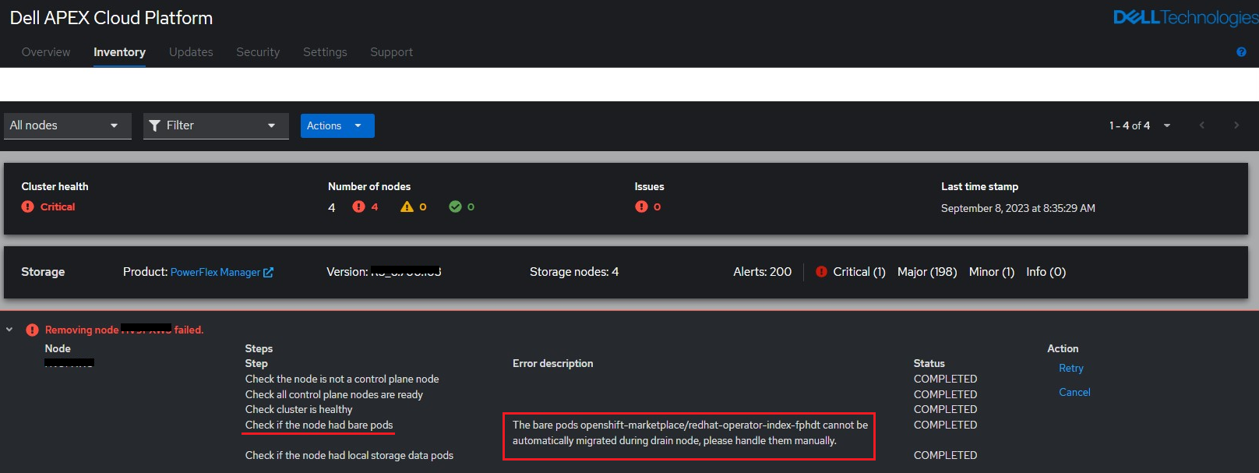Screen dimensions: 1259x473
Task: Click the Removing node failed message
Action: point(124,330)
